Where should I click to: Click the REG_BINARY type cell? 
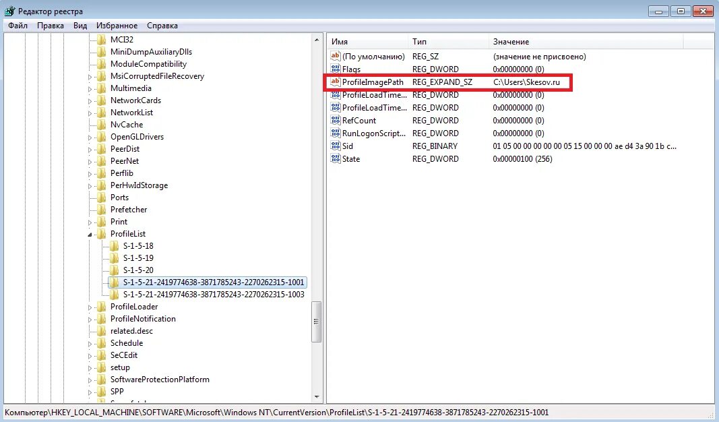point(435,146)
